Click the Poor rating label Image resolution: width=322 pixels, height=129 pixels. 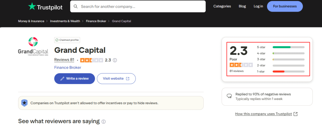point(233,59)
